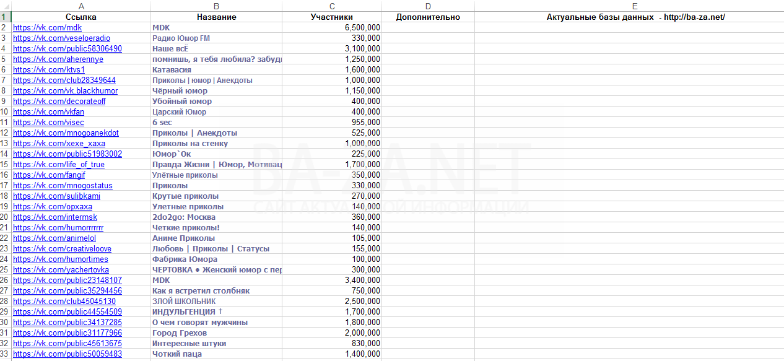784x361 pixels.
Task: Select the 'Царский Юмор' cell
Action: click(x=216, y=111)
